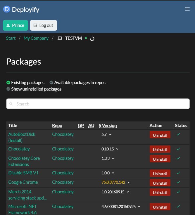Viewport: 195px width, 215px height.
Task: Open version dropdown showing 4.6.00081.20150925
Action: 139,206
